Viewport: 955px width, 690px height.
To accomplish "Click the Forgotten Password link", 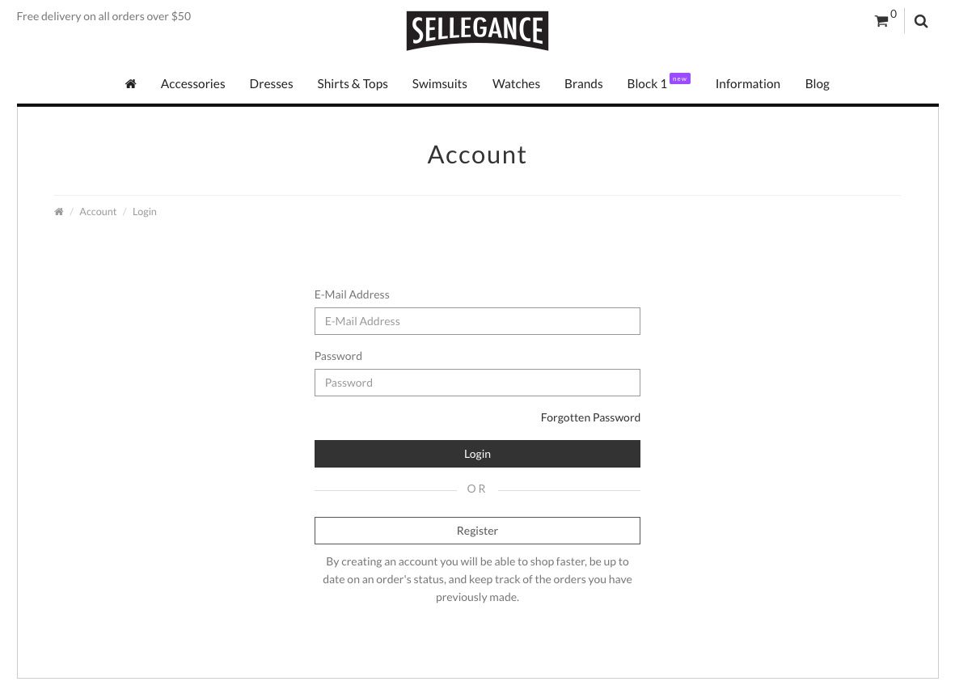I will (590, 417).
